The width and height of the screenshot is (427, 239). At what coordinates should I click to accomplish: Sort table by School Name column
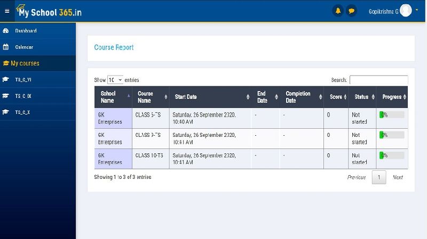[x=113, y=97]
